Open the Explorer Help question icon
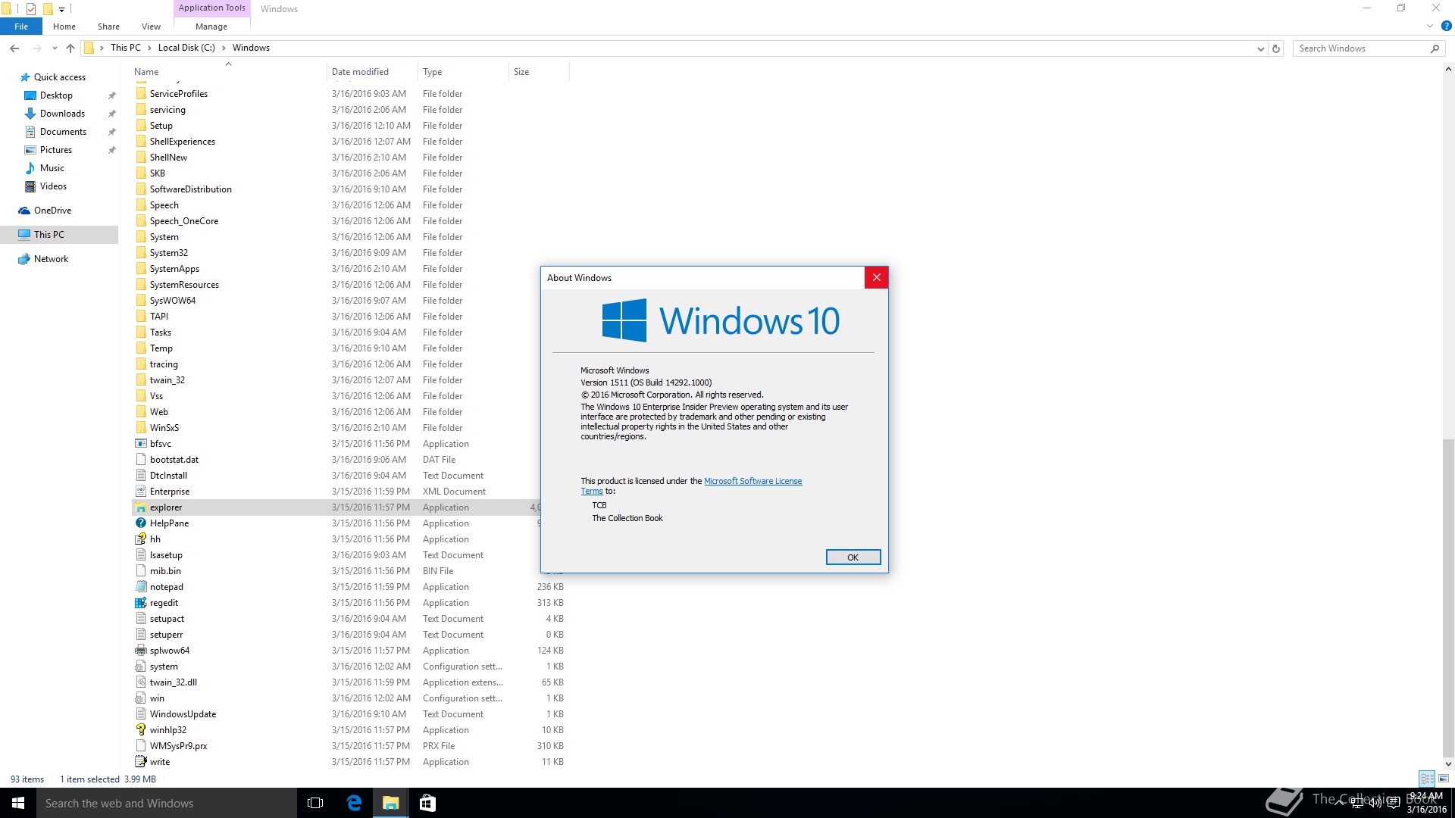 pos(1446,26)
